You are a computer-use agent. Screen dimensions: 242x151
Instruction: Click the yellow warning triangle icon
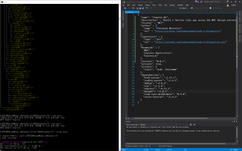[x=228, y=5]
